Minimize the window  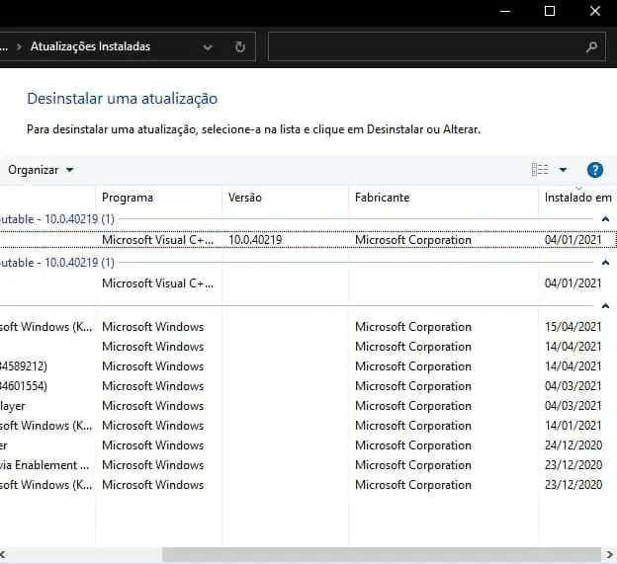pyautogui.click(x=505, y=11)
